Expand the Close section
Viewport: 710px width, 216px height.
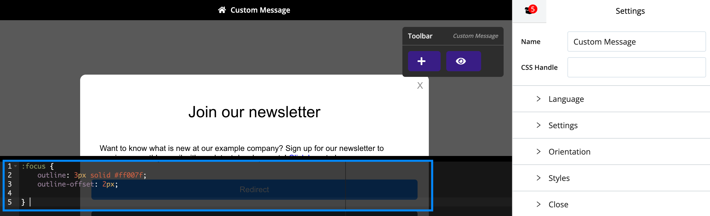611,204
